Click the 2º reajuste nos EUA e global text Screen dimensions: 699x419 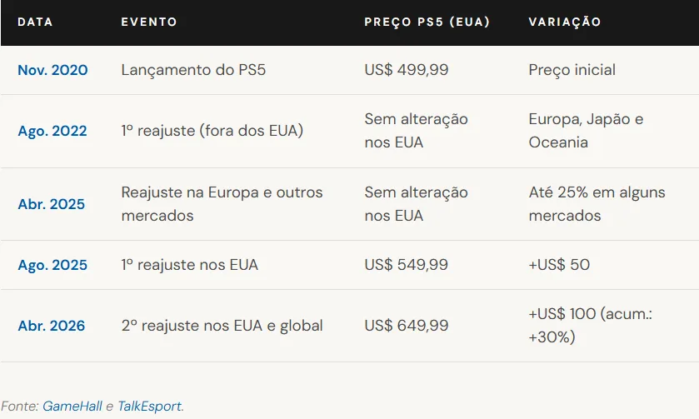click(x=222, y=326)
